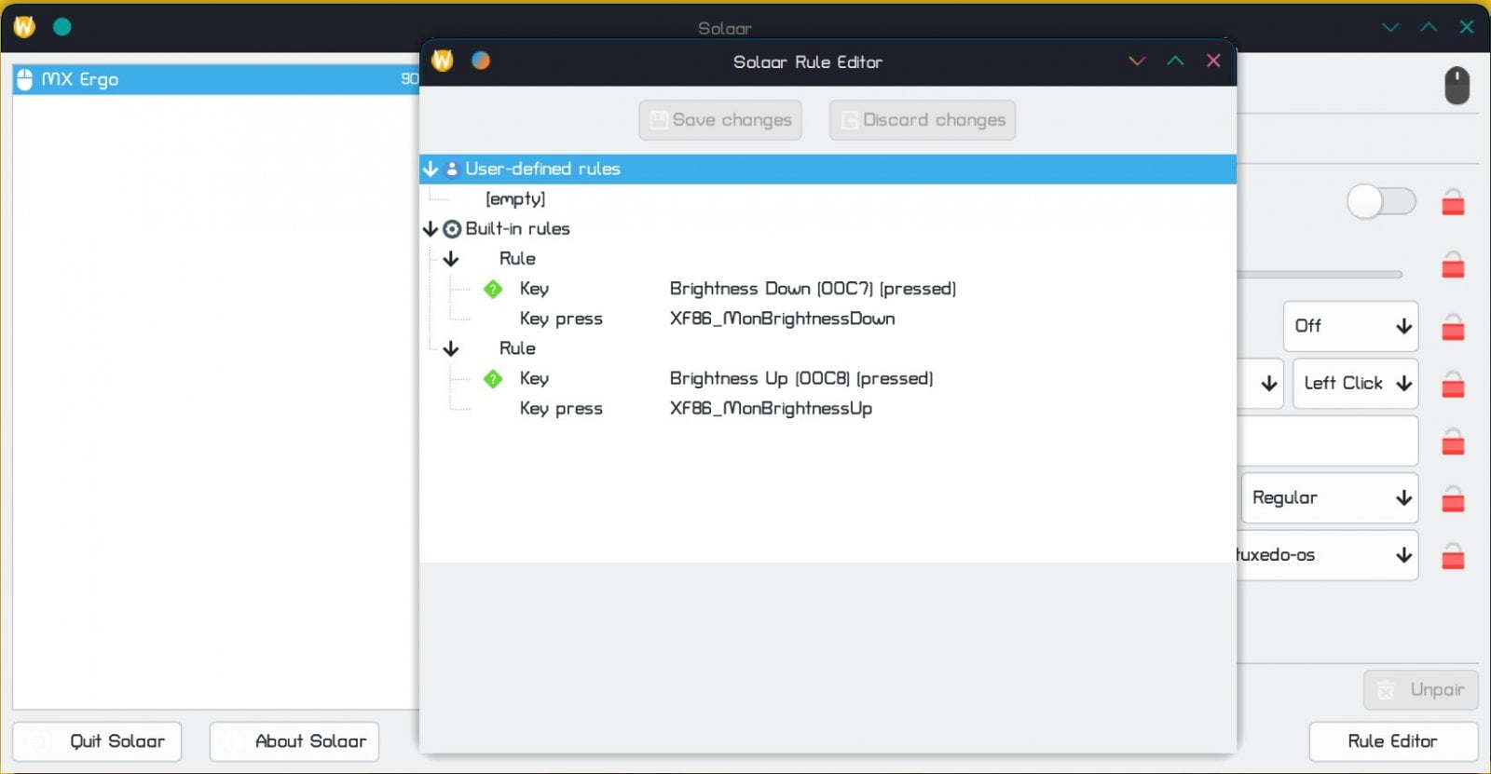Image resolution: width=1491 pixels, height=774 pixels.
Task: Click the large mouse device icon in the details panel
Action: point(1457,87)
